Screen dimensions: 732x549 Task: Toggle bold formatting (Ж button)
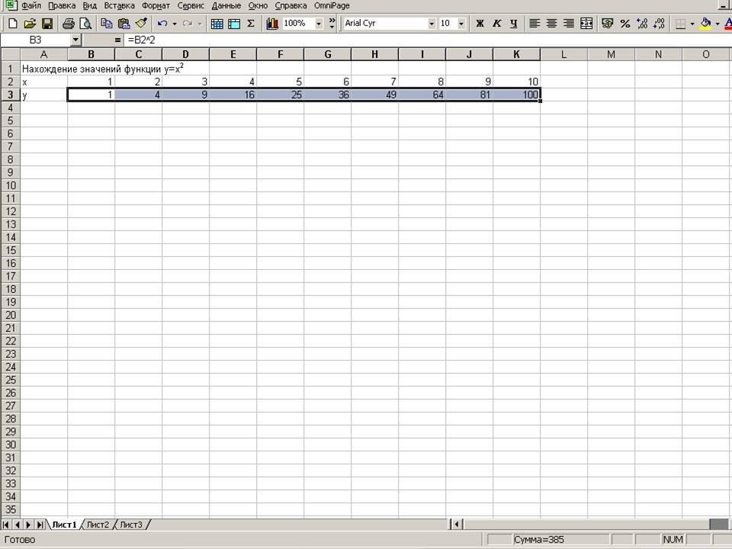[480, 24]
